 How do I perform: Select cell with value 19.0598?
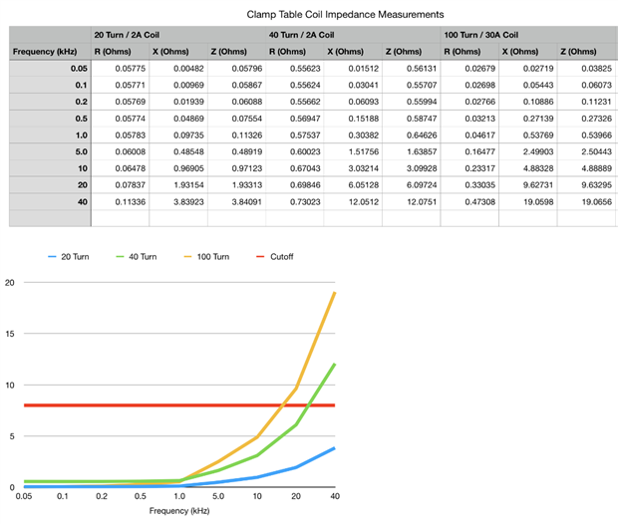(x=528, y=201)
